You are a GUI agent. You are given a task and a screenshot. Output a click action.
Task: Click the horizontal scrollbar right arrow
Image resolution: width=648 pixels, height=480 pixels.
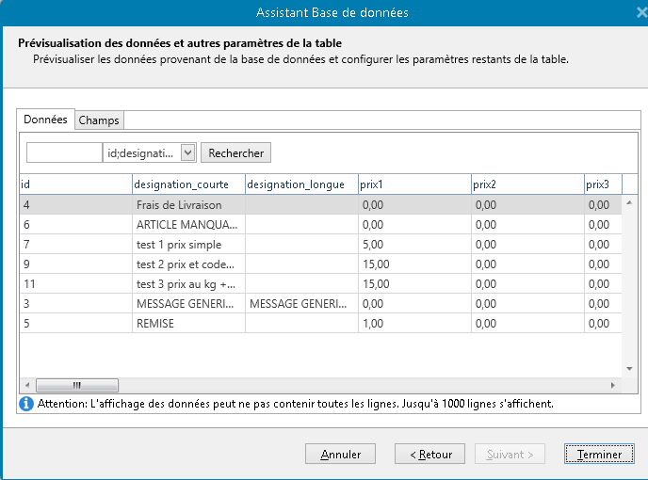click(613, 385)
